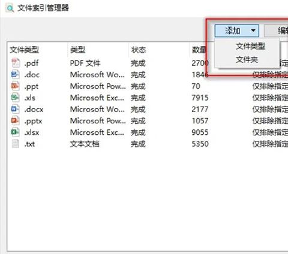The width and height of the screenshot is (288, 254).
Task: Click 'Microsoft Wo...' in the .docx row
Action: tap(97, 110)
